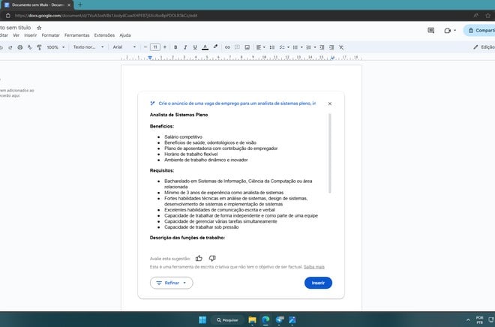495x327 pixels.
Task: Open the Extensões menu
Action: pyautogui.click(x=104, y=35)
